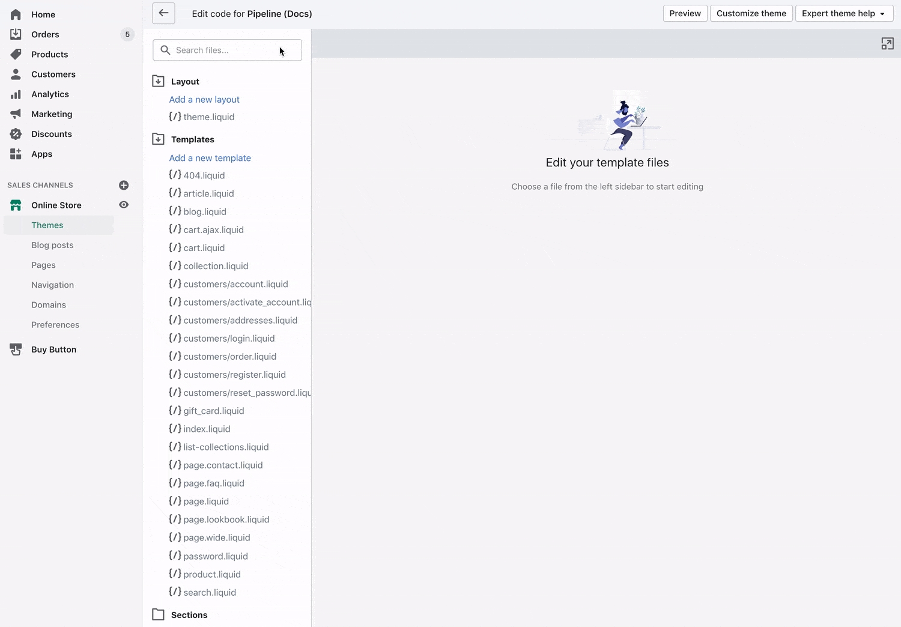Open the Analytics section

[50, 94]
